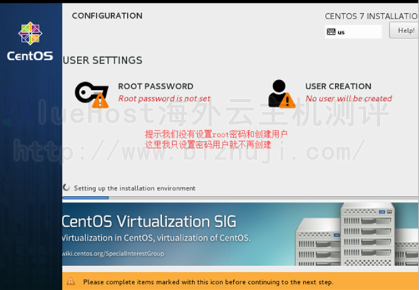
Task: Open the User Creation person icon
Action: (281, 94)
